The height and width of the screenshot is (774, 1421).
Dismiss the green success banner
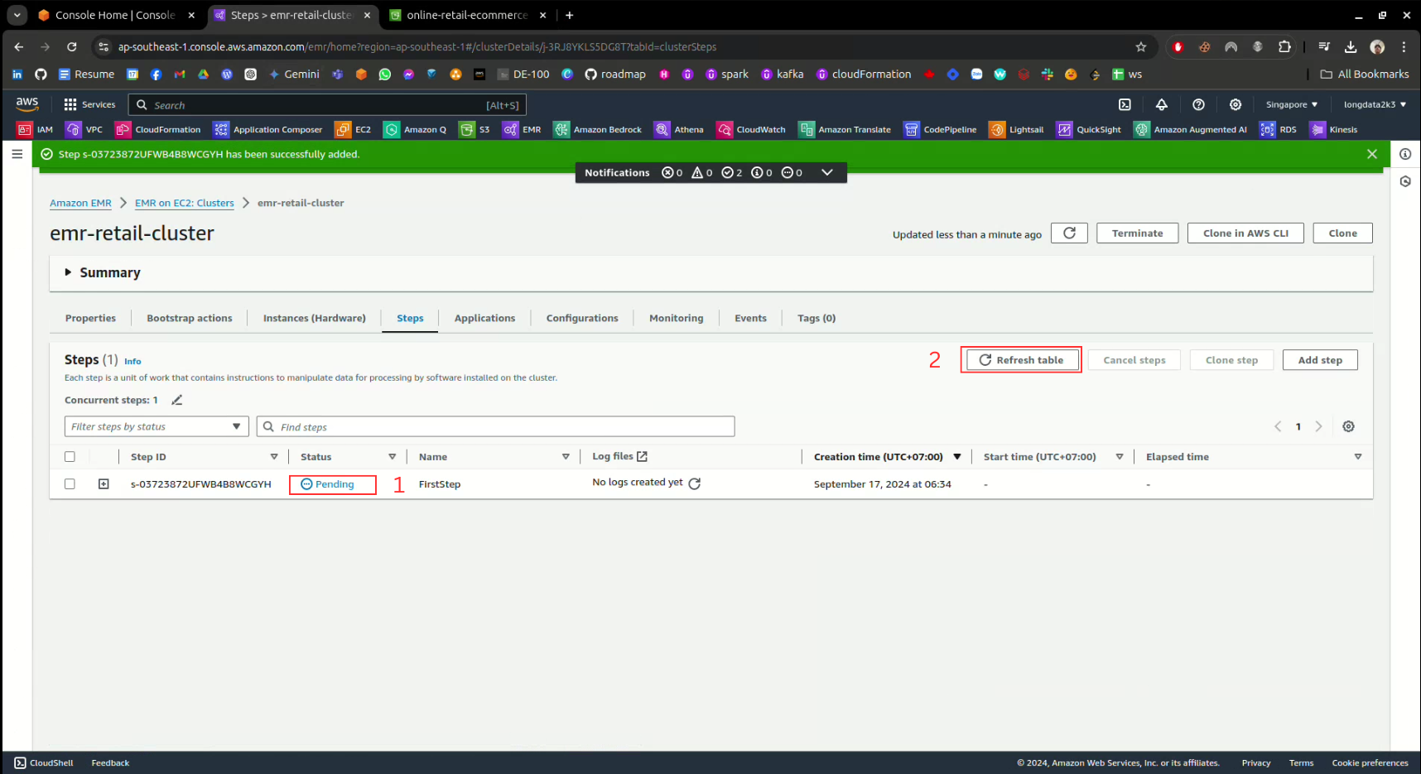click(x=1371, y=154)
